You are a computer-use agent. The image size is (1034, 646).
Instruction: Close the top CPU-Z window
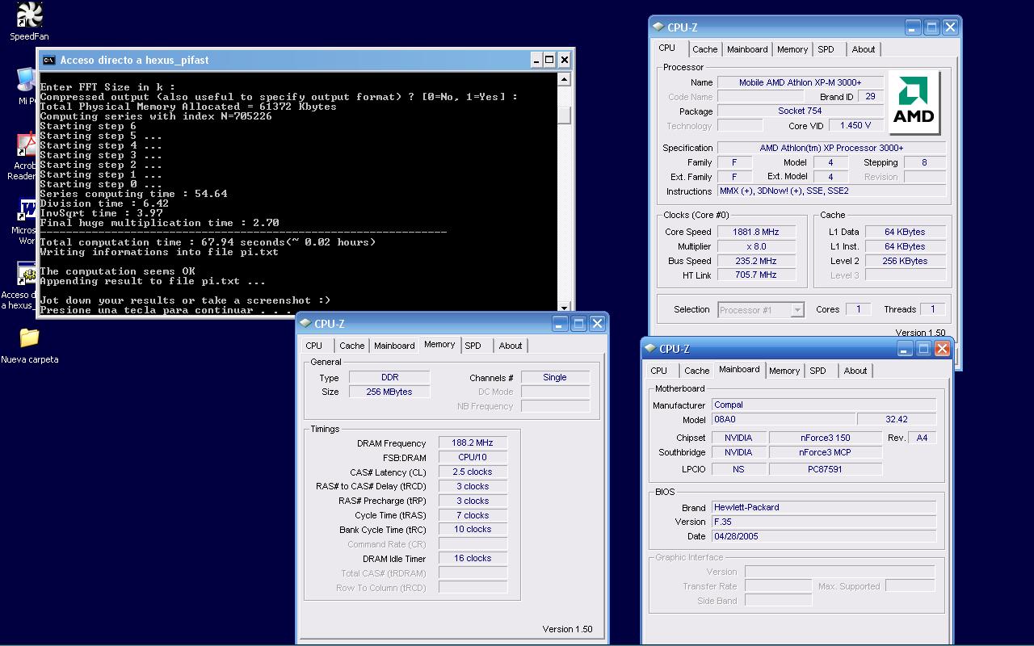coord(950,27)
